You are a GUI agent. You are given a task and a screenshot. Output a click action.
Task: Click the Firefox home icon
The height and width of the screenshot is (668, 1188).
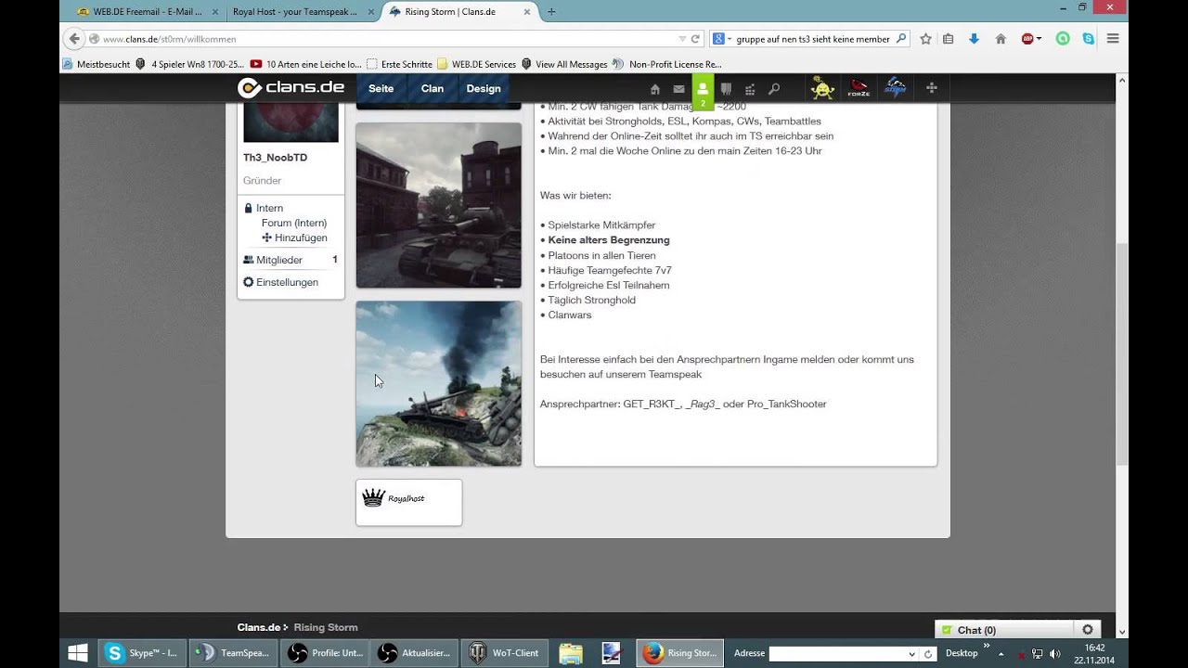coord(1001,39)
